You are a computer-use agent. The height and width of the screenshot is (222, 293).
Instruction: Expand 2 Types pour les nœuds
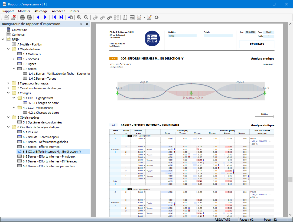8,83
